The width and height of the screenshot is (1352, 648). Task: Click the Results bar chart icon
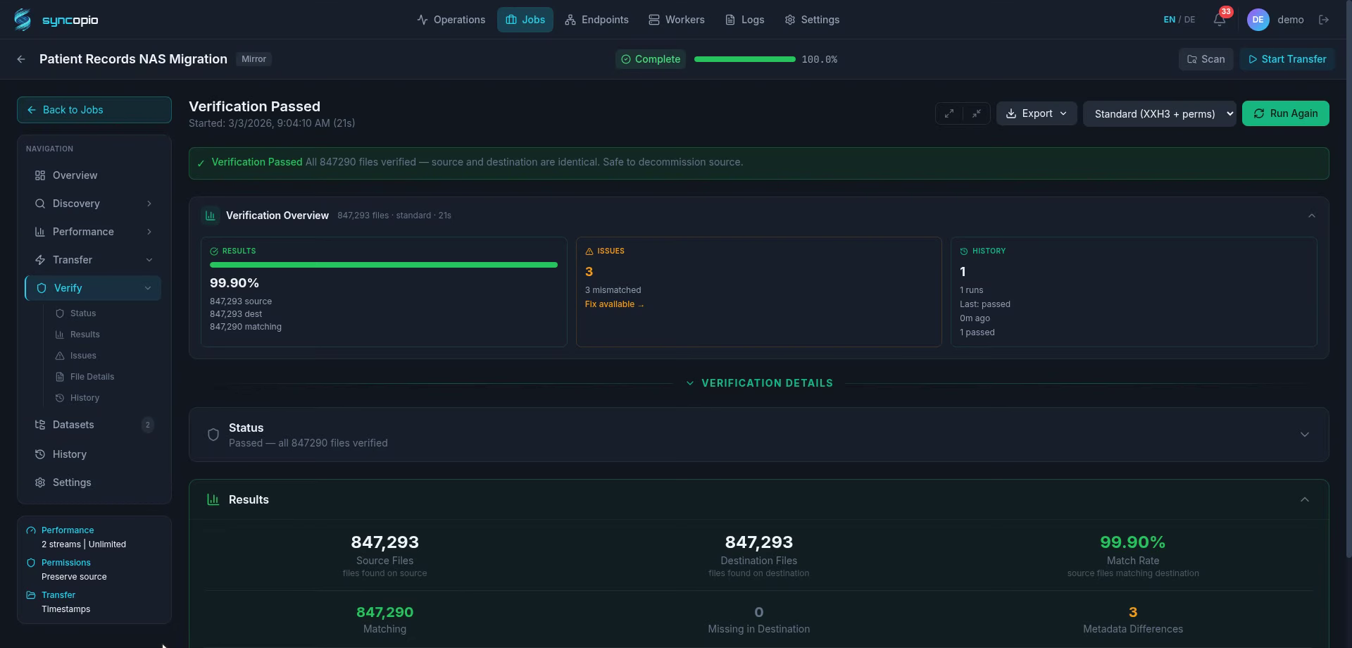click(x=213, y=499)
